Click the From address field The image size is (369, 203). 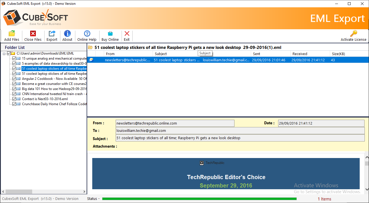[175, 123]
